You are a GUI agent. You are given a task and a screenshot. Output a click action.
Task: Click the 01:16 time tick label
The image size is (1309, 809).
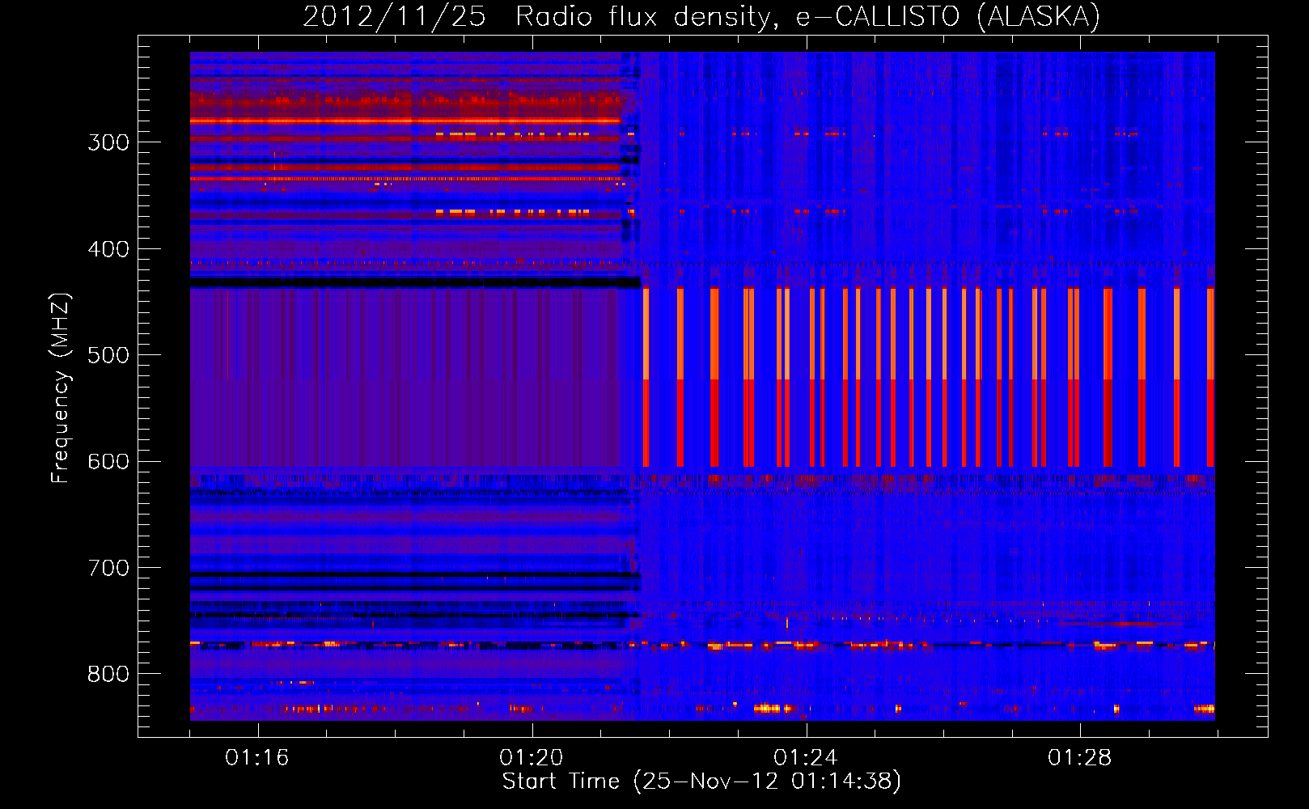pyautogui.click(x=257, y=758)
